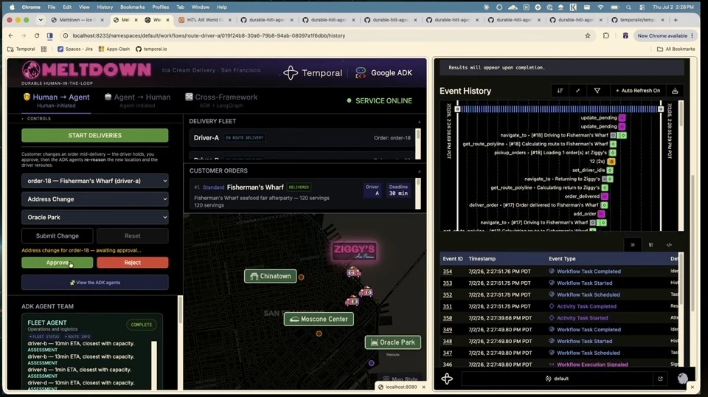Screen dimensions: 708x397
Task: Bookmark this page with the star
Action: click(x=588, y=35)
